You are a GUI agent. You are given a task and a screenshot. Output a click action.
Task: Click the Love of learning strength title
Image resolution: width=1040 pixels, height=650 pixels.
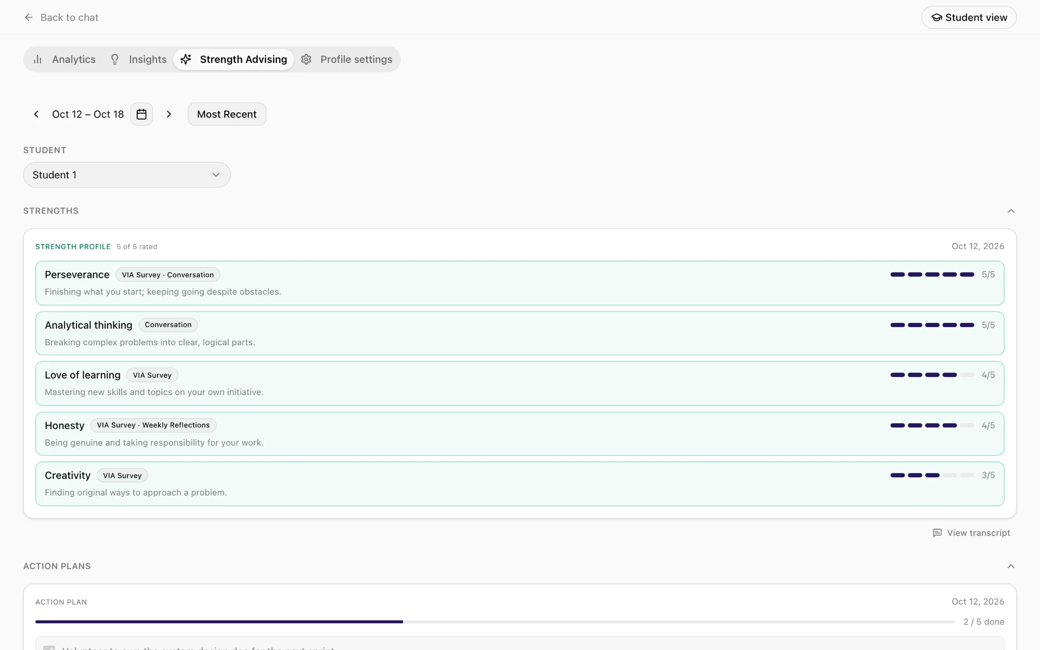[83, 375]
